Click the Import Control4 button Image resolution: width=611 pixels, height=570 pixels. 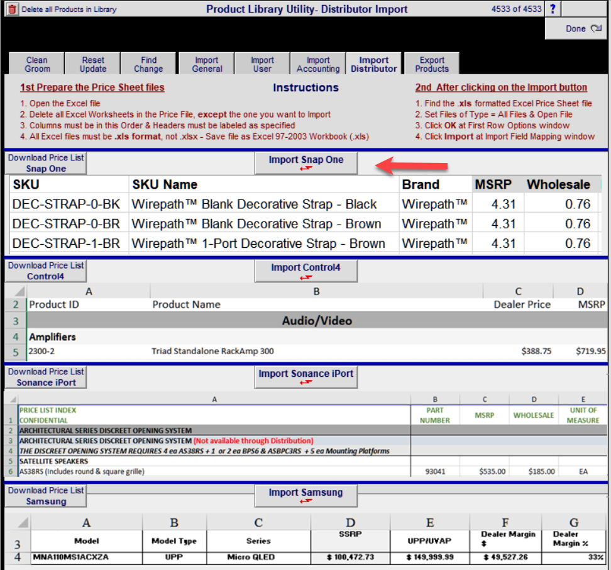click(306, 271)
